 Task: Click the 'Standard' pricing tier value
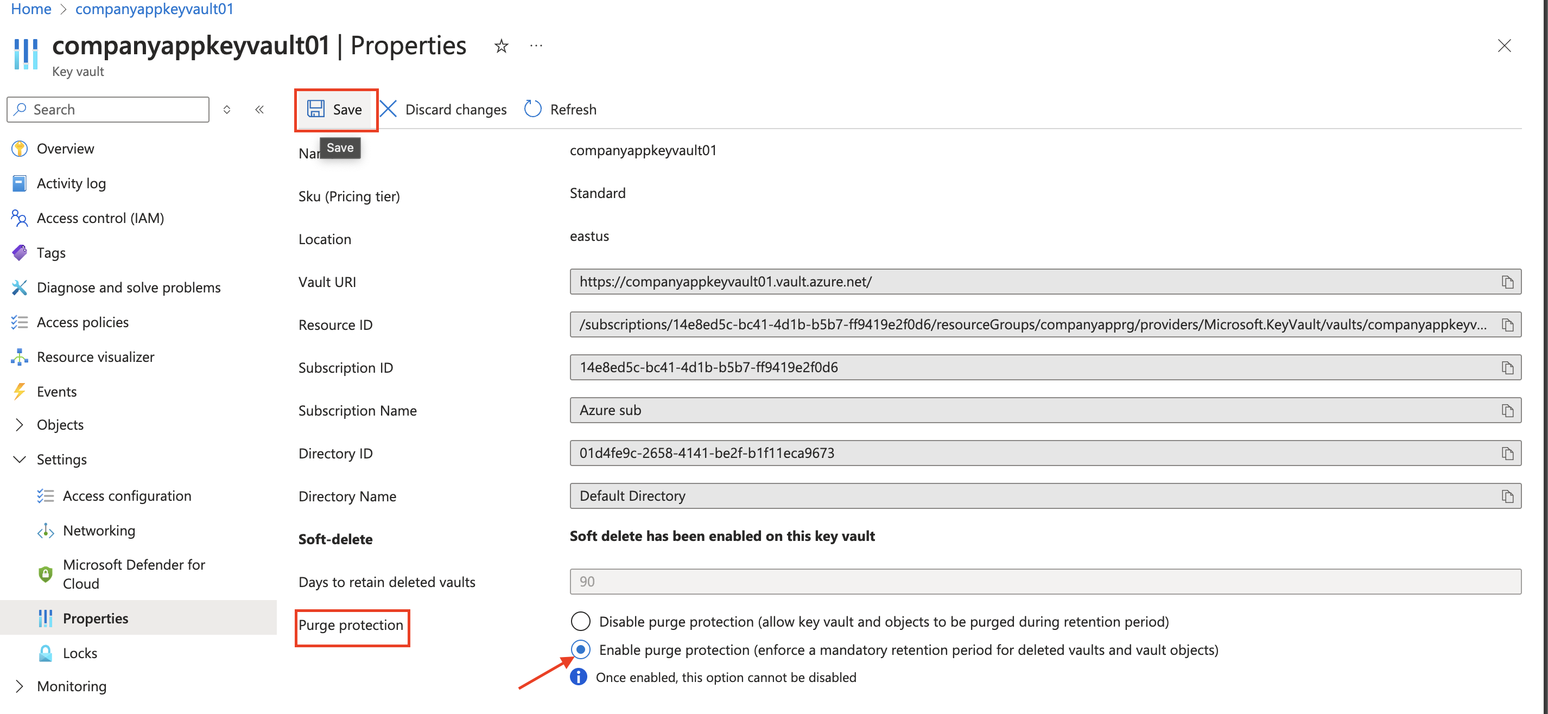point(597,193)
